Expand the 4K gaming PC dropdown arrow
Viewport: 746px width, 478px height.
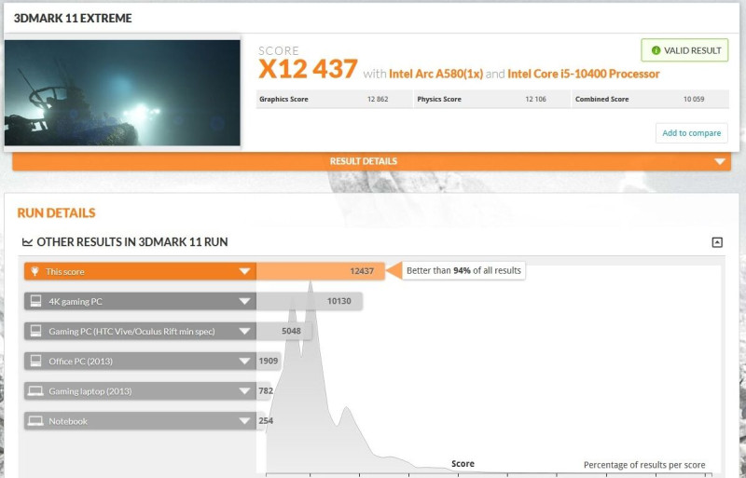(x=244, y=301)
